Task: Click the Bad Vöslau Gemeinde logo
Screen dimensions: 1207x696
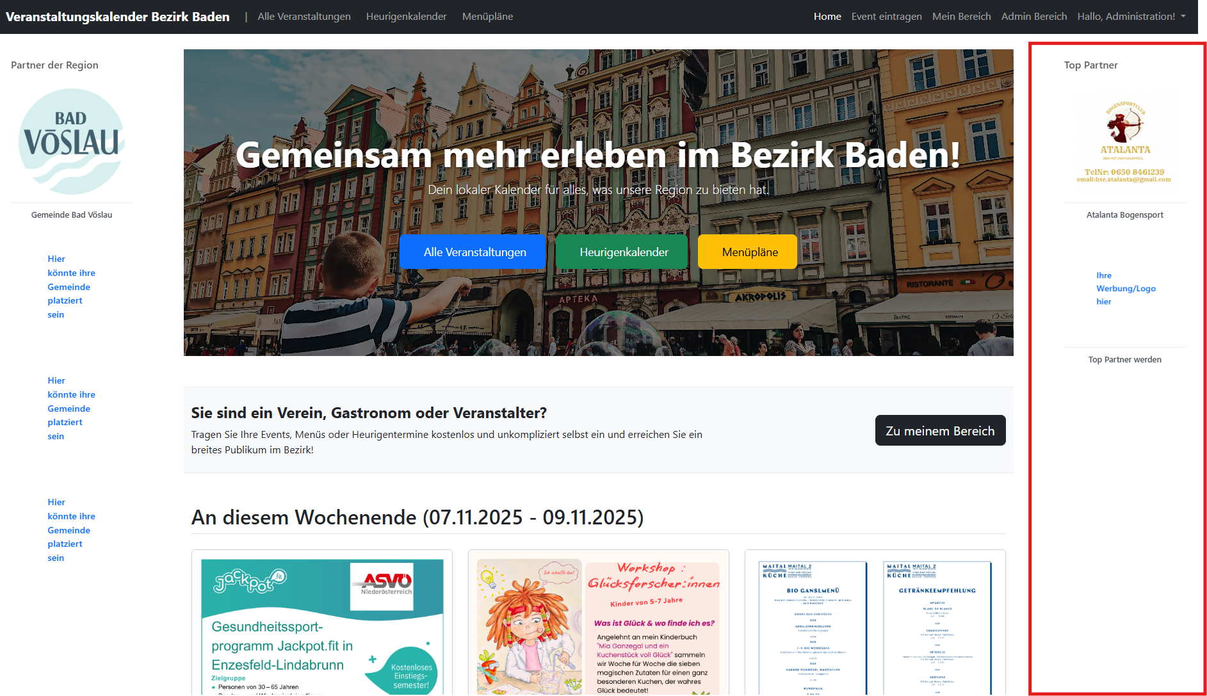Action: click(x=72, y=141)
